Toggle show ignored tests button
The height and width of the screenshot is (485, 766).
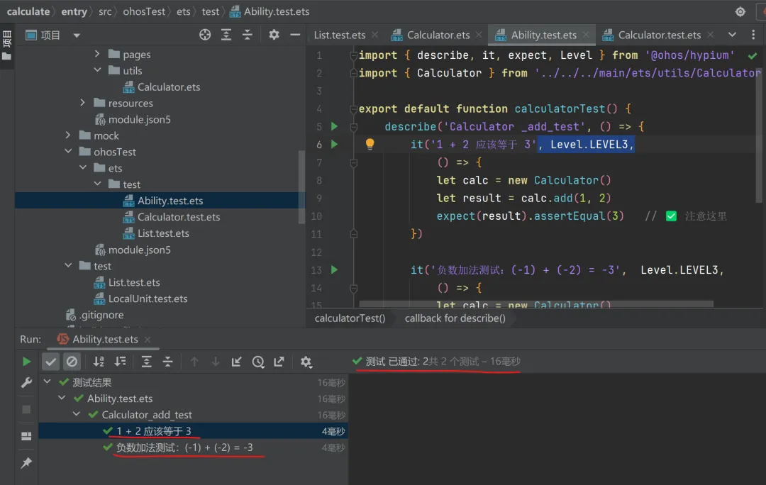tap(72, 362)
